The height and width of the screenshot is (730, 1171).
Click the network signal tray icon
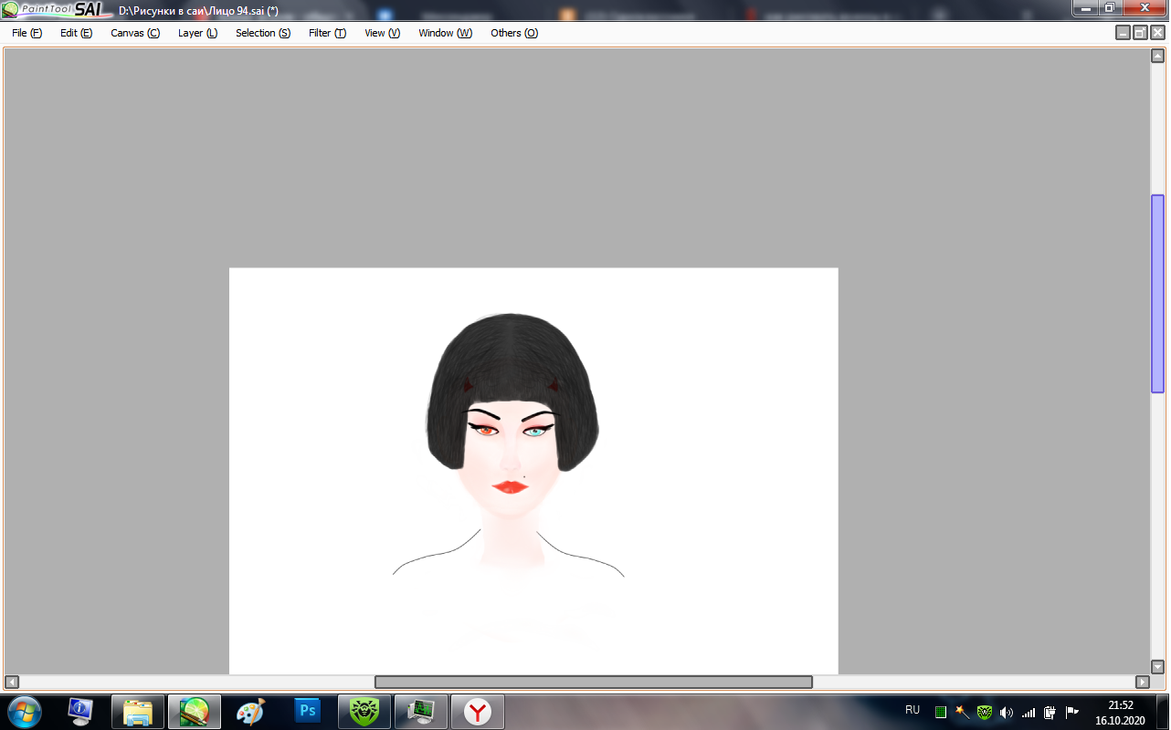pyautogui.click(x=1029, y=712)
